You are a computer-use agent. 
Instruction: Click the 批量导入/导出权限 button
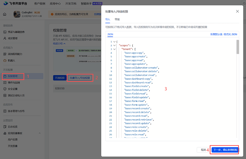point(80,78)
